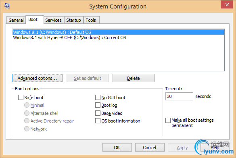Image resolution: width=236 pixels, height=158 pixels.
Task: Click the Delete boot entry button
Action: (134, 78)
